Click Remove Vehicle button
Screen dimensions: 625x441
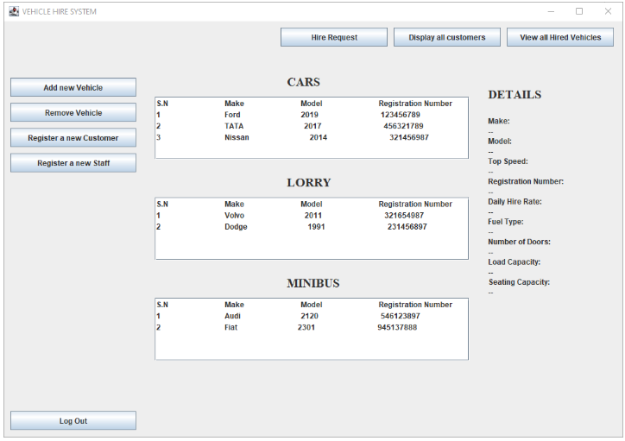click(x=73, y=112)
